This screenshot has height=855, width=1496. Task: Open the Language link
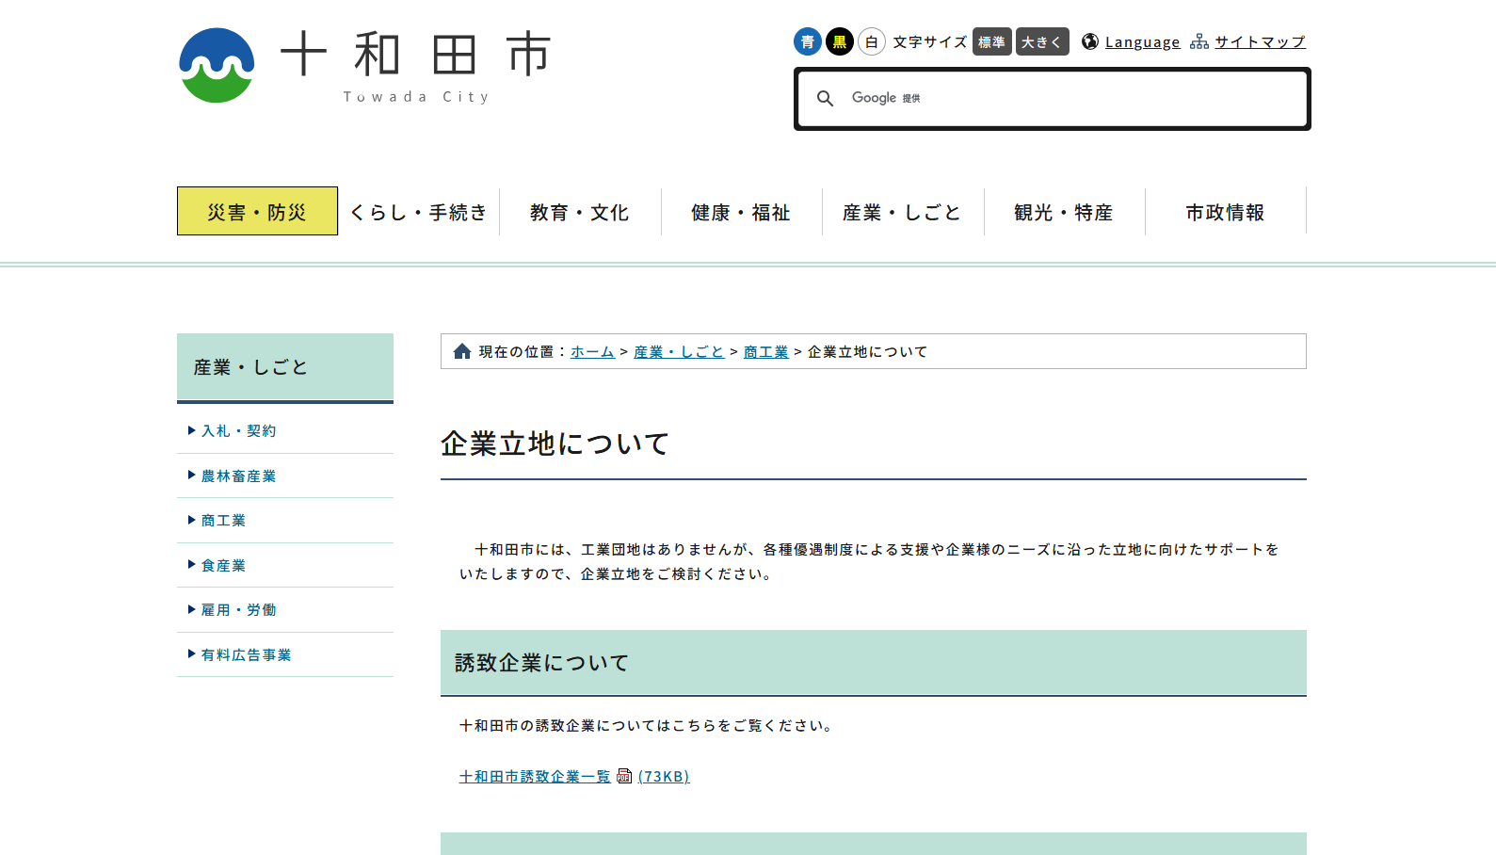[1142, 41]
